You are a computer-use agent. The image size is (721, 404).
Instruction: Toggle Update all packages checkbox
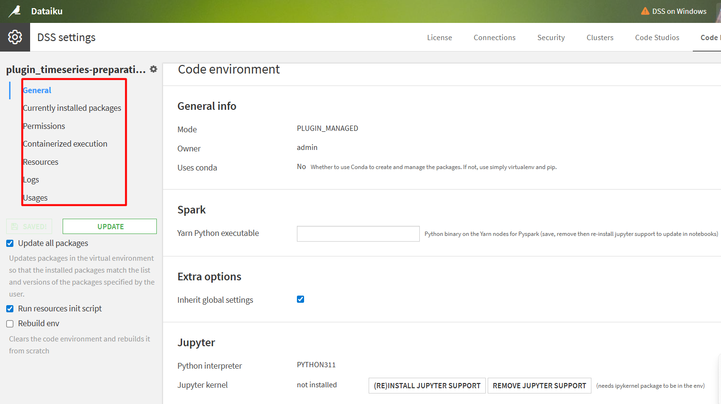(10, 244)
